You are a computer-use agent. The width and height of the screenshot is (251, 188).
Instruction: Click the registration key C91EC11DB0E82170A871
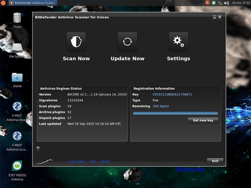[172, 95]
